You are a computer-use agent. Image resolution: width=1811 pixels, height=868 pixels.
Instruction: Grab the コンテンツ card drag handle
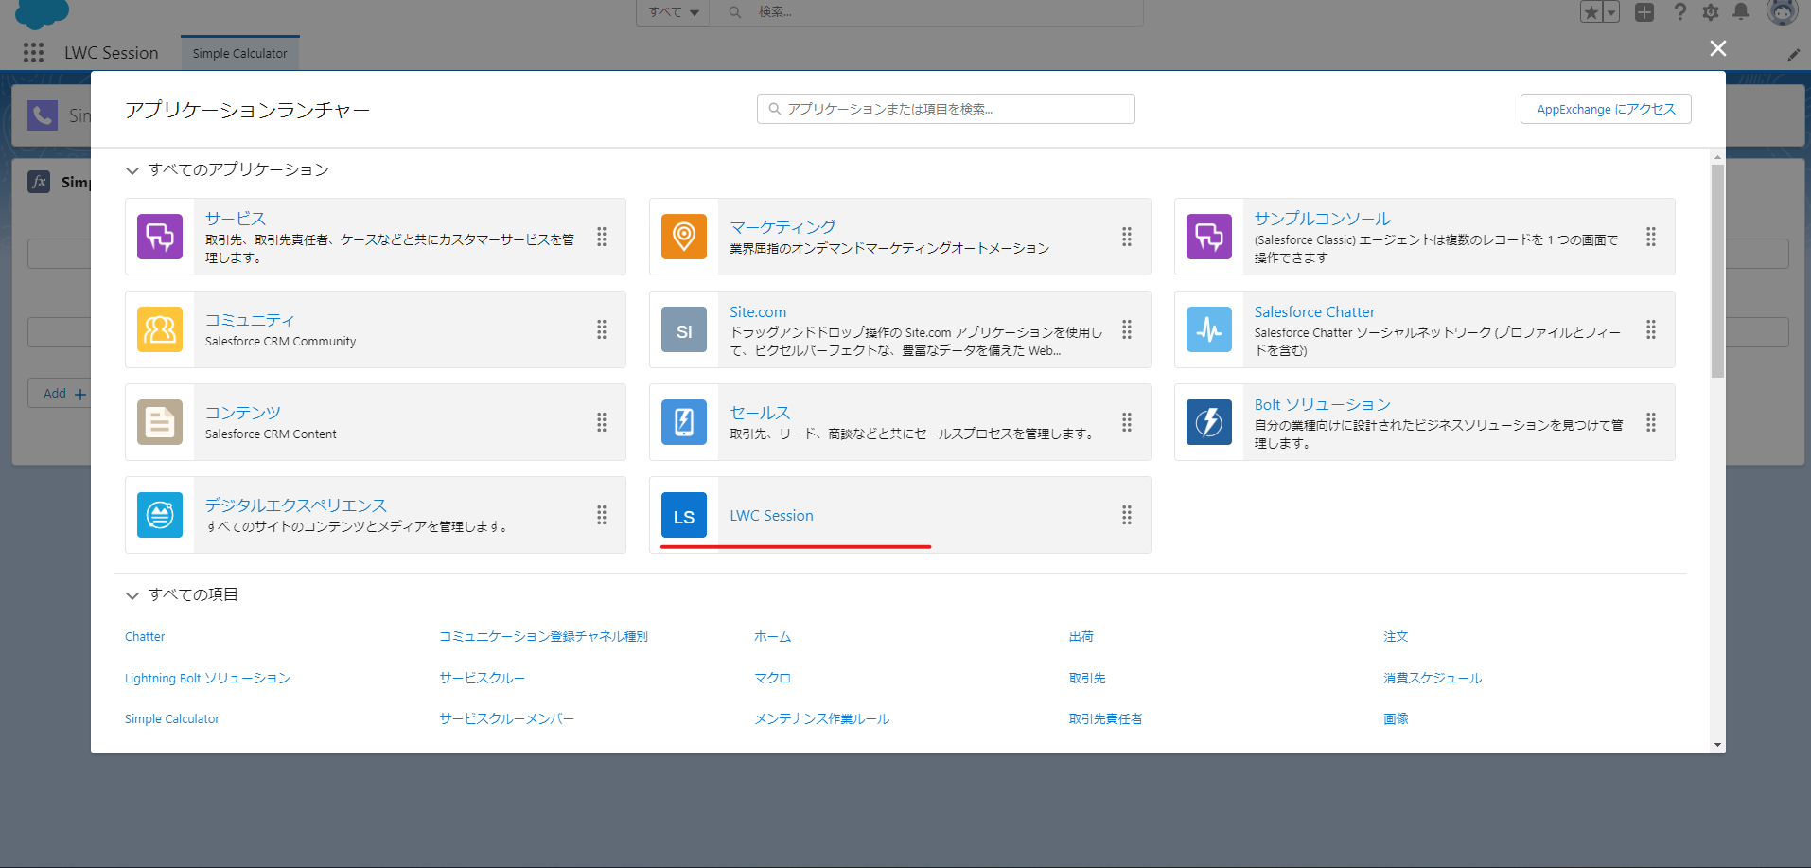coord(602,422)
